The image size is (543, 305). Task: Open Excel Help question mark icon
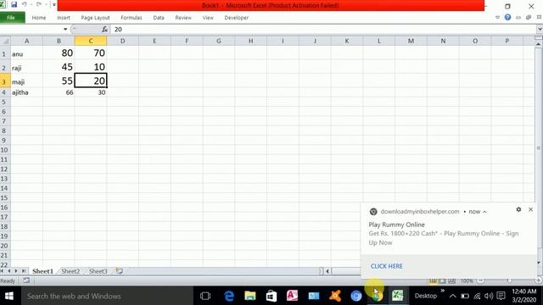(507, 17)
